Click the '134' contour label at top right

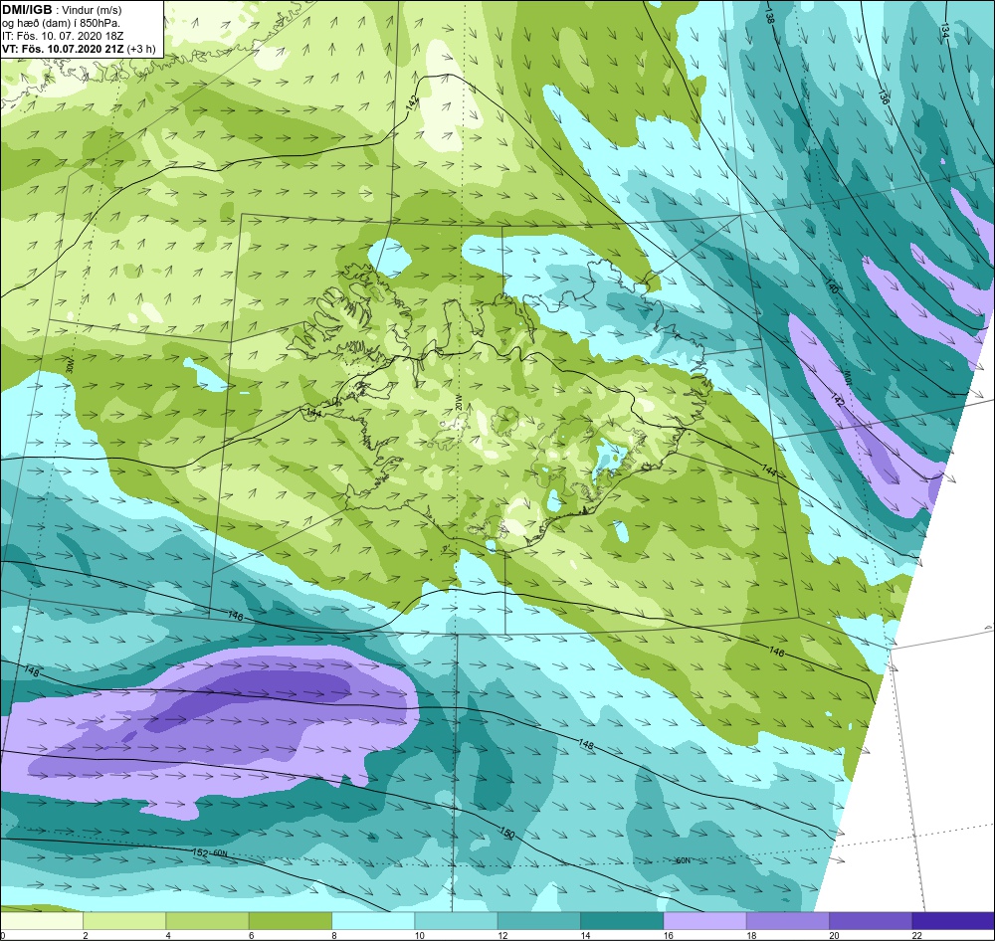coord(944,29)
